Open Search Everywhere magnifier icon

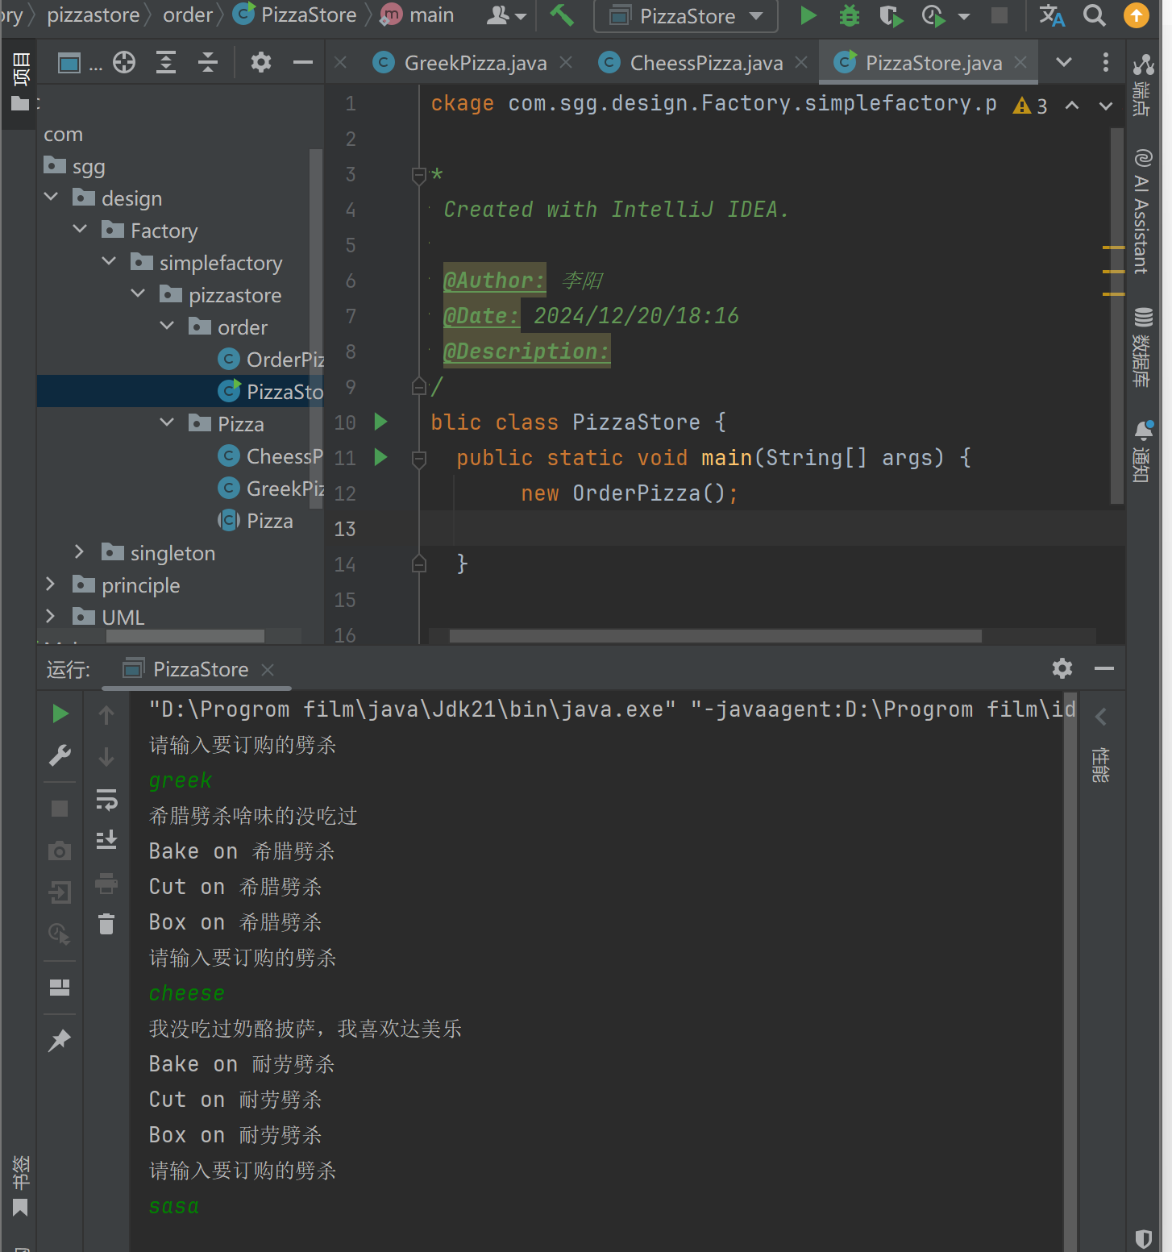click(x=1094, y=15)
